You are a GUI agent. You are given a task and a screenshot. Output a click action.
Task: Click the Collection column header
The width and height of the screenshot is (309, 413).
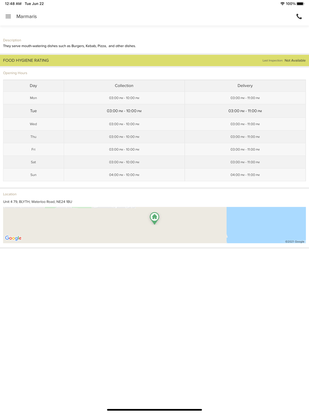(124, 86)
